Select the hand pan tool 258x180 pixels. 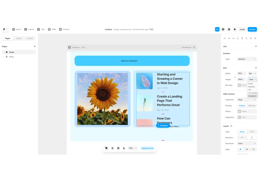(112, 148)
